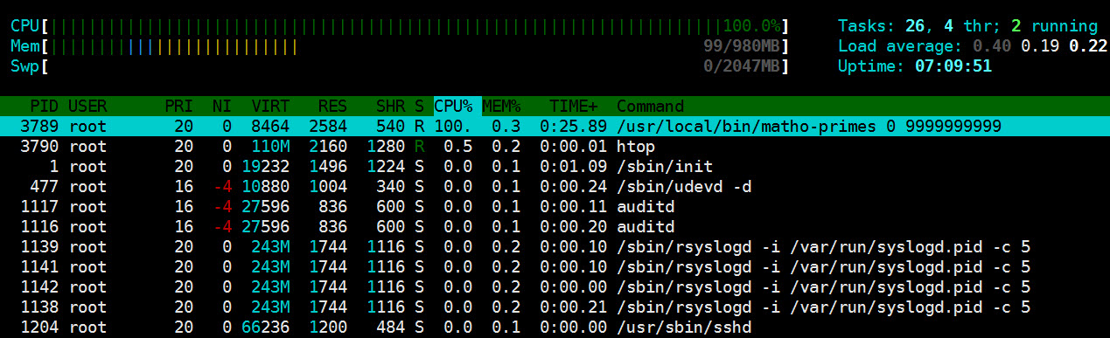Select the auditd row with PID 1117
The image size is (1110, 338).
555,206
